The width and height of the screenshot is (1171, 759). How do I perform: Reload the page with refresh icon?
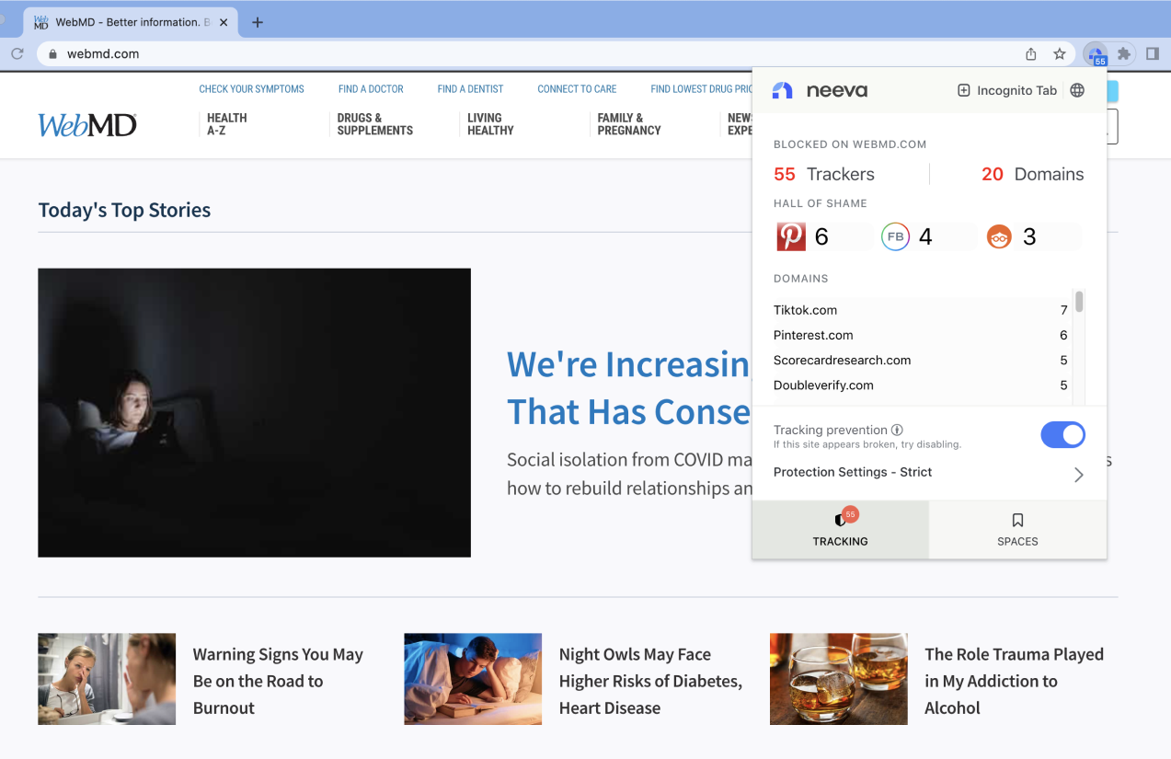[x=17, y=54]
